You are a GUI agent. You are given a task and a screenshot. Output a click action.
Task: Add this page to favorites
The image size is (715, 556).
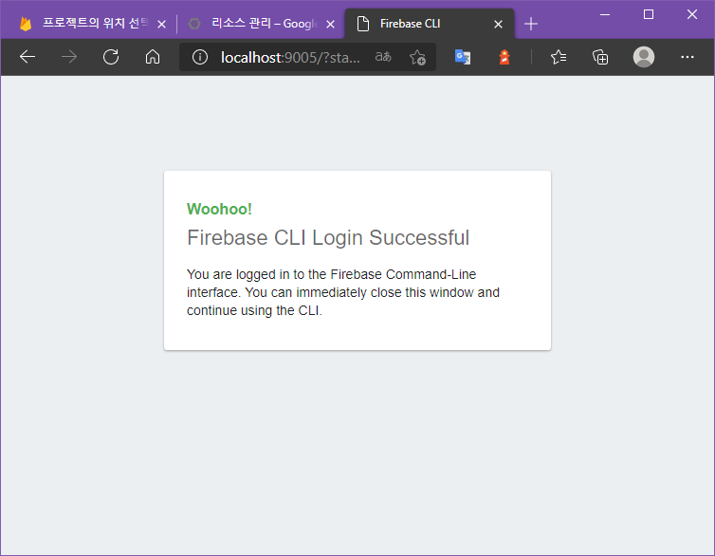click(x=417, y=58)
